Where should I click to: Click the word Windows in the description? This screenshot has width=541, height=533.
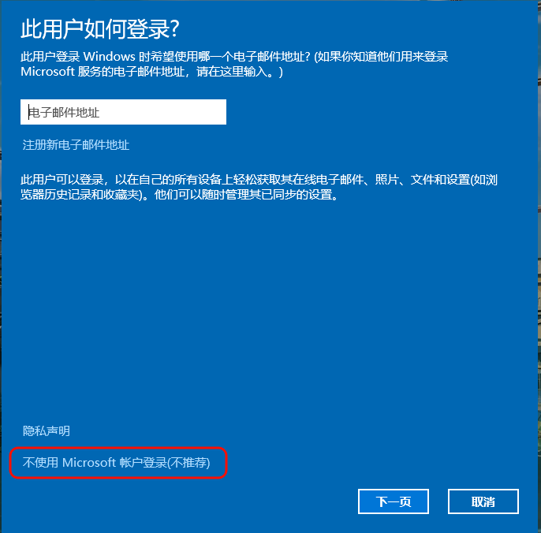click(x=110, y=56)
